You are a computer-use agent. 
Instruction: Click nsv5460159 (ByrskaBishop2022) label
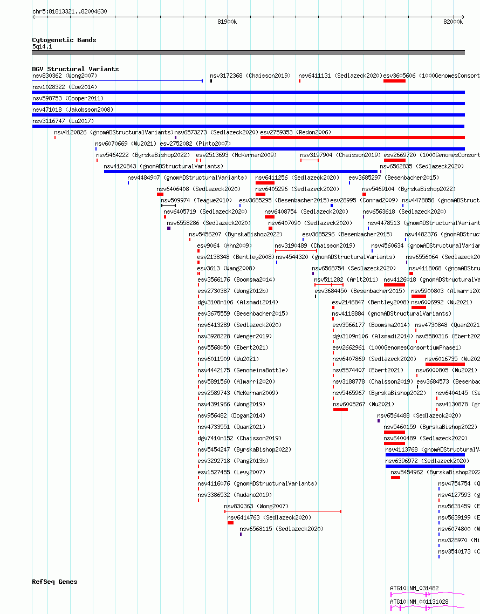click(x=431, y=428)
